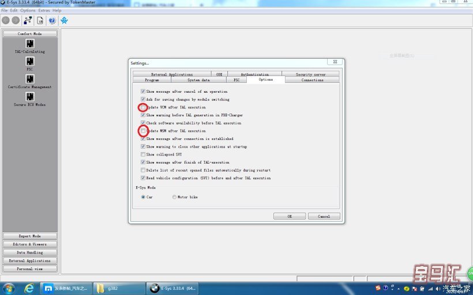This screenshot has width=473, height=295.
Task: Click the Windows Start orb
Action: 9,288
